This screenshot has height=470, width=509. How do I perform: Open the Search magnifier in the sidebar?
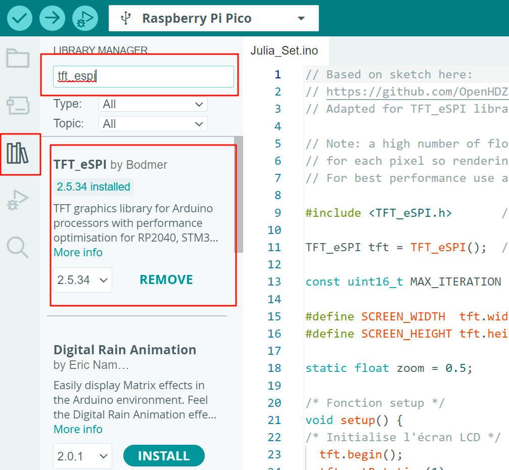(x=18, y=247)
